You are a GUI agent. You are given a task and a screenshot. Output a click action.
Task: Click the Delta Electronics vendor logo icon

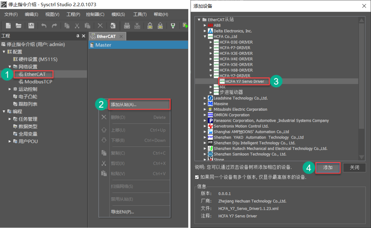tap(210, 31)
